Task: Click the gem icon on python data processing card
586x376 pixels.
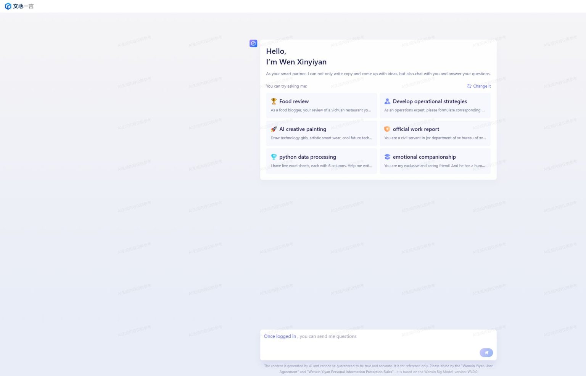Action: [274, 157]
